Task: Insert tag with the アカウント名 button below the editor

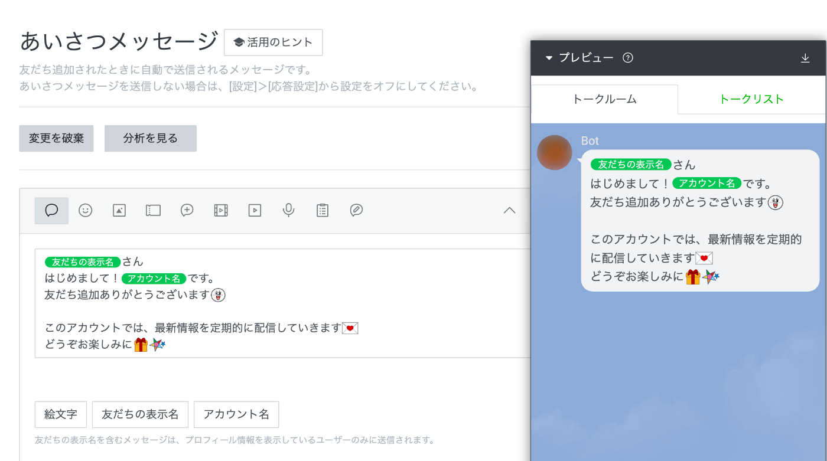Action: pos(236,414)
